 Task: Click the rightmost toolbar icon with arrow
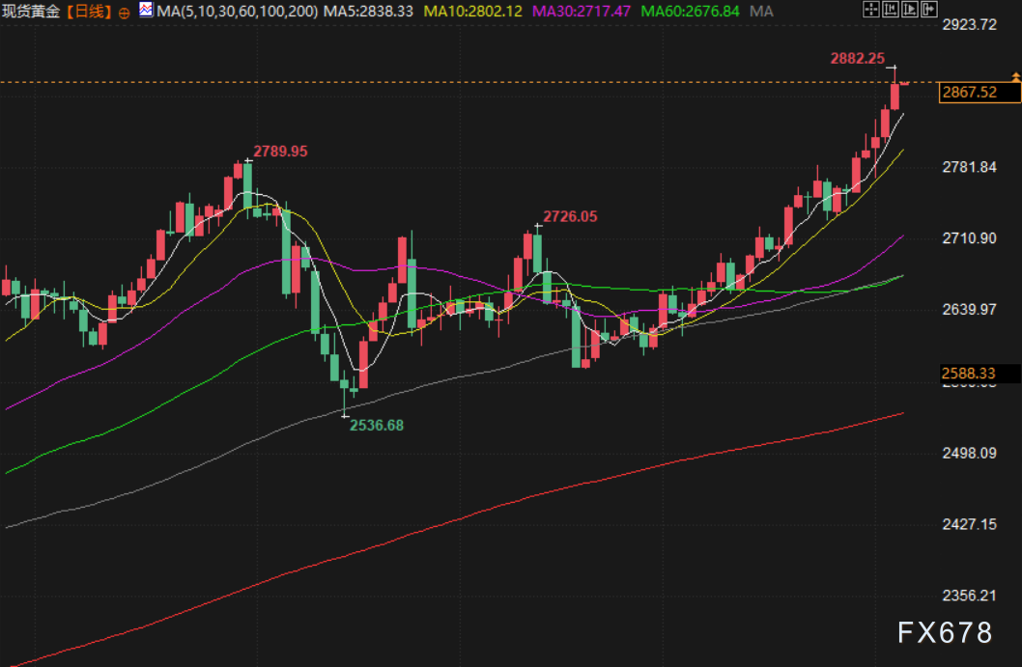click(928, 10)
